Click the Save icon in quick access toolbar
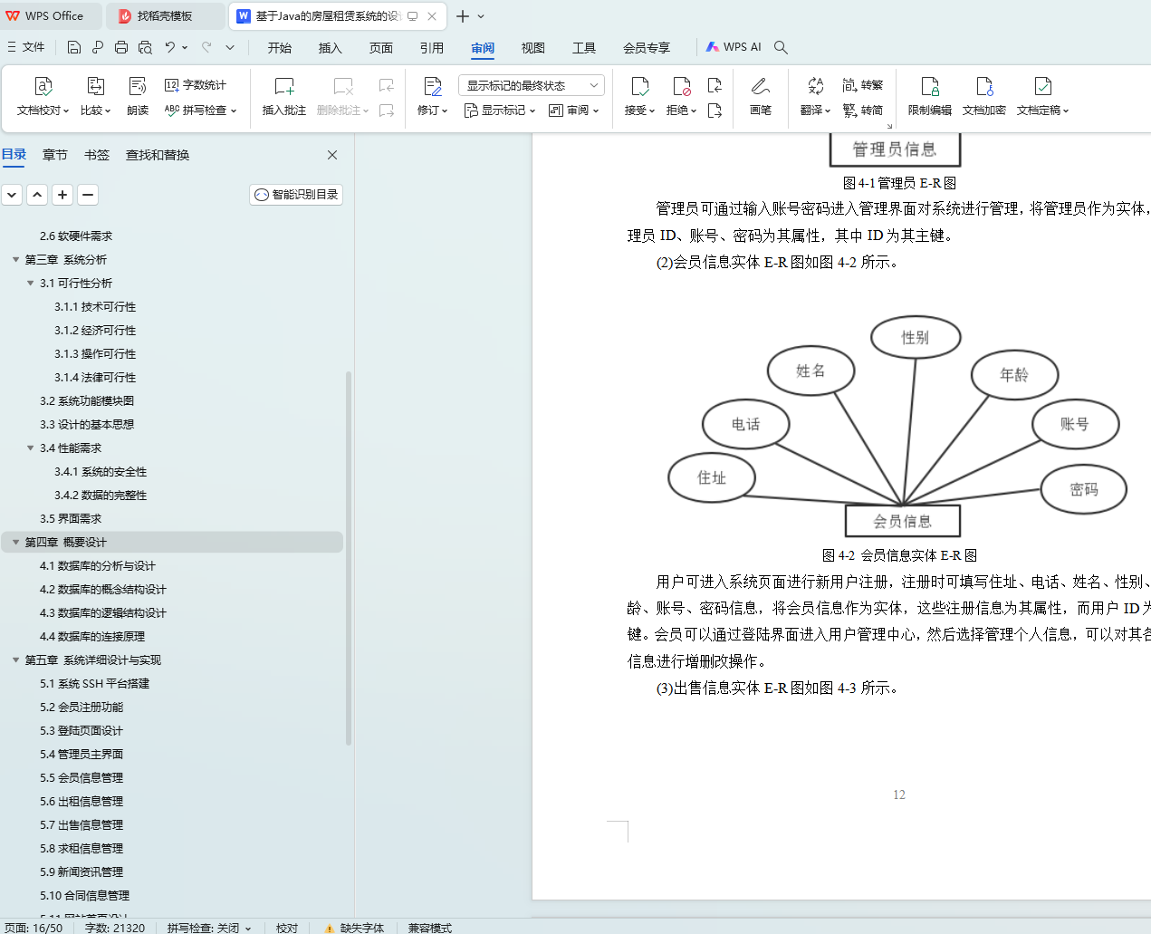 [74, 47]
